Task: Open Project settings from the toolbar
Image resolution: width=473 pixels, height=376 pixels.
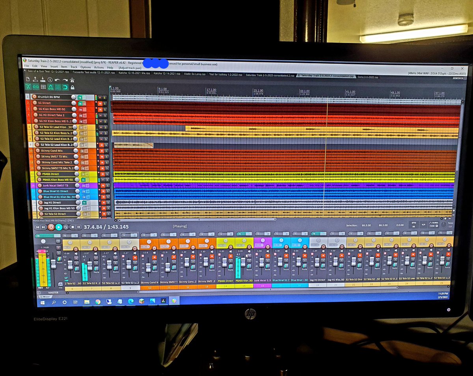Action: (x=50, y=80)
